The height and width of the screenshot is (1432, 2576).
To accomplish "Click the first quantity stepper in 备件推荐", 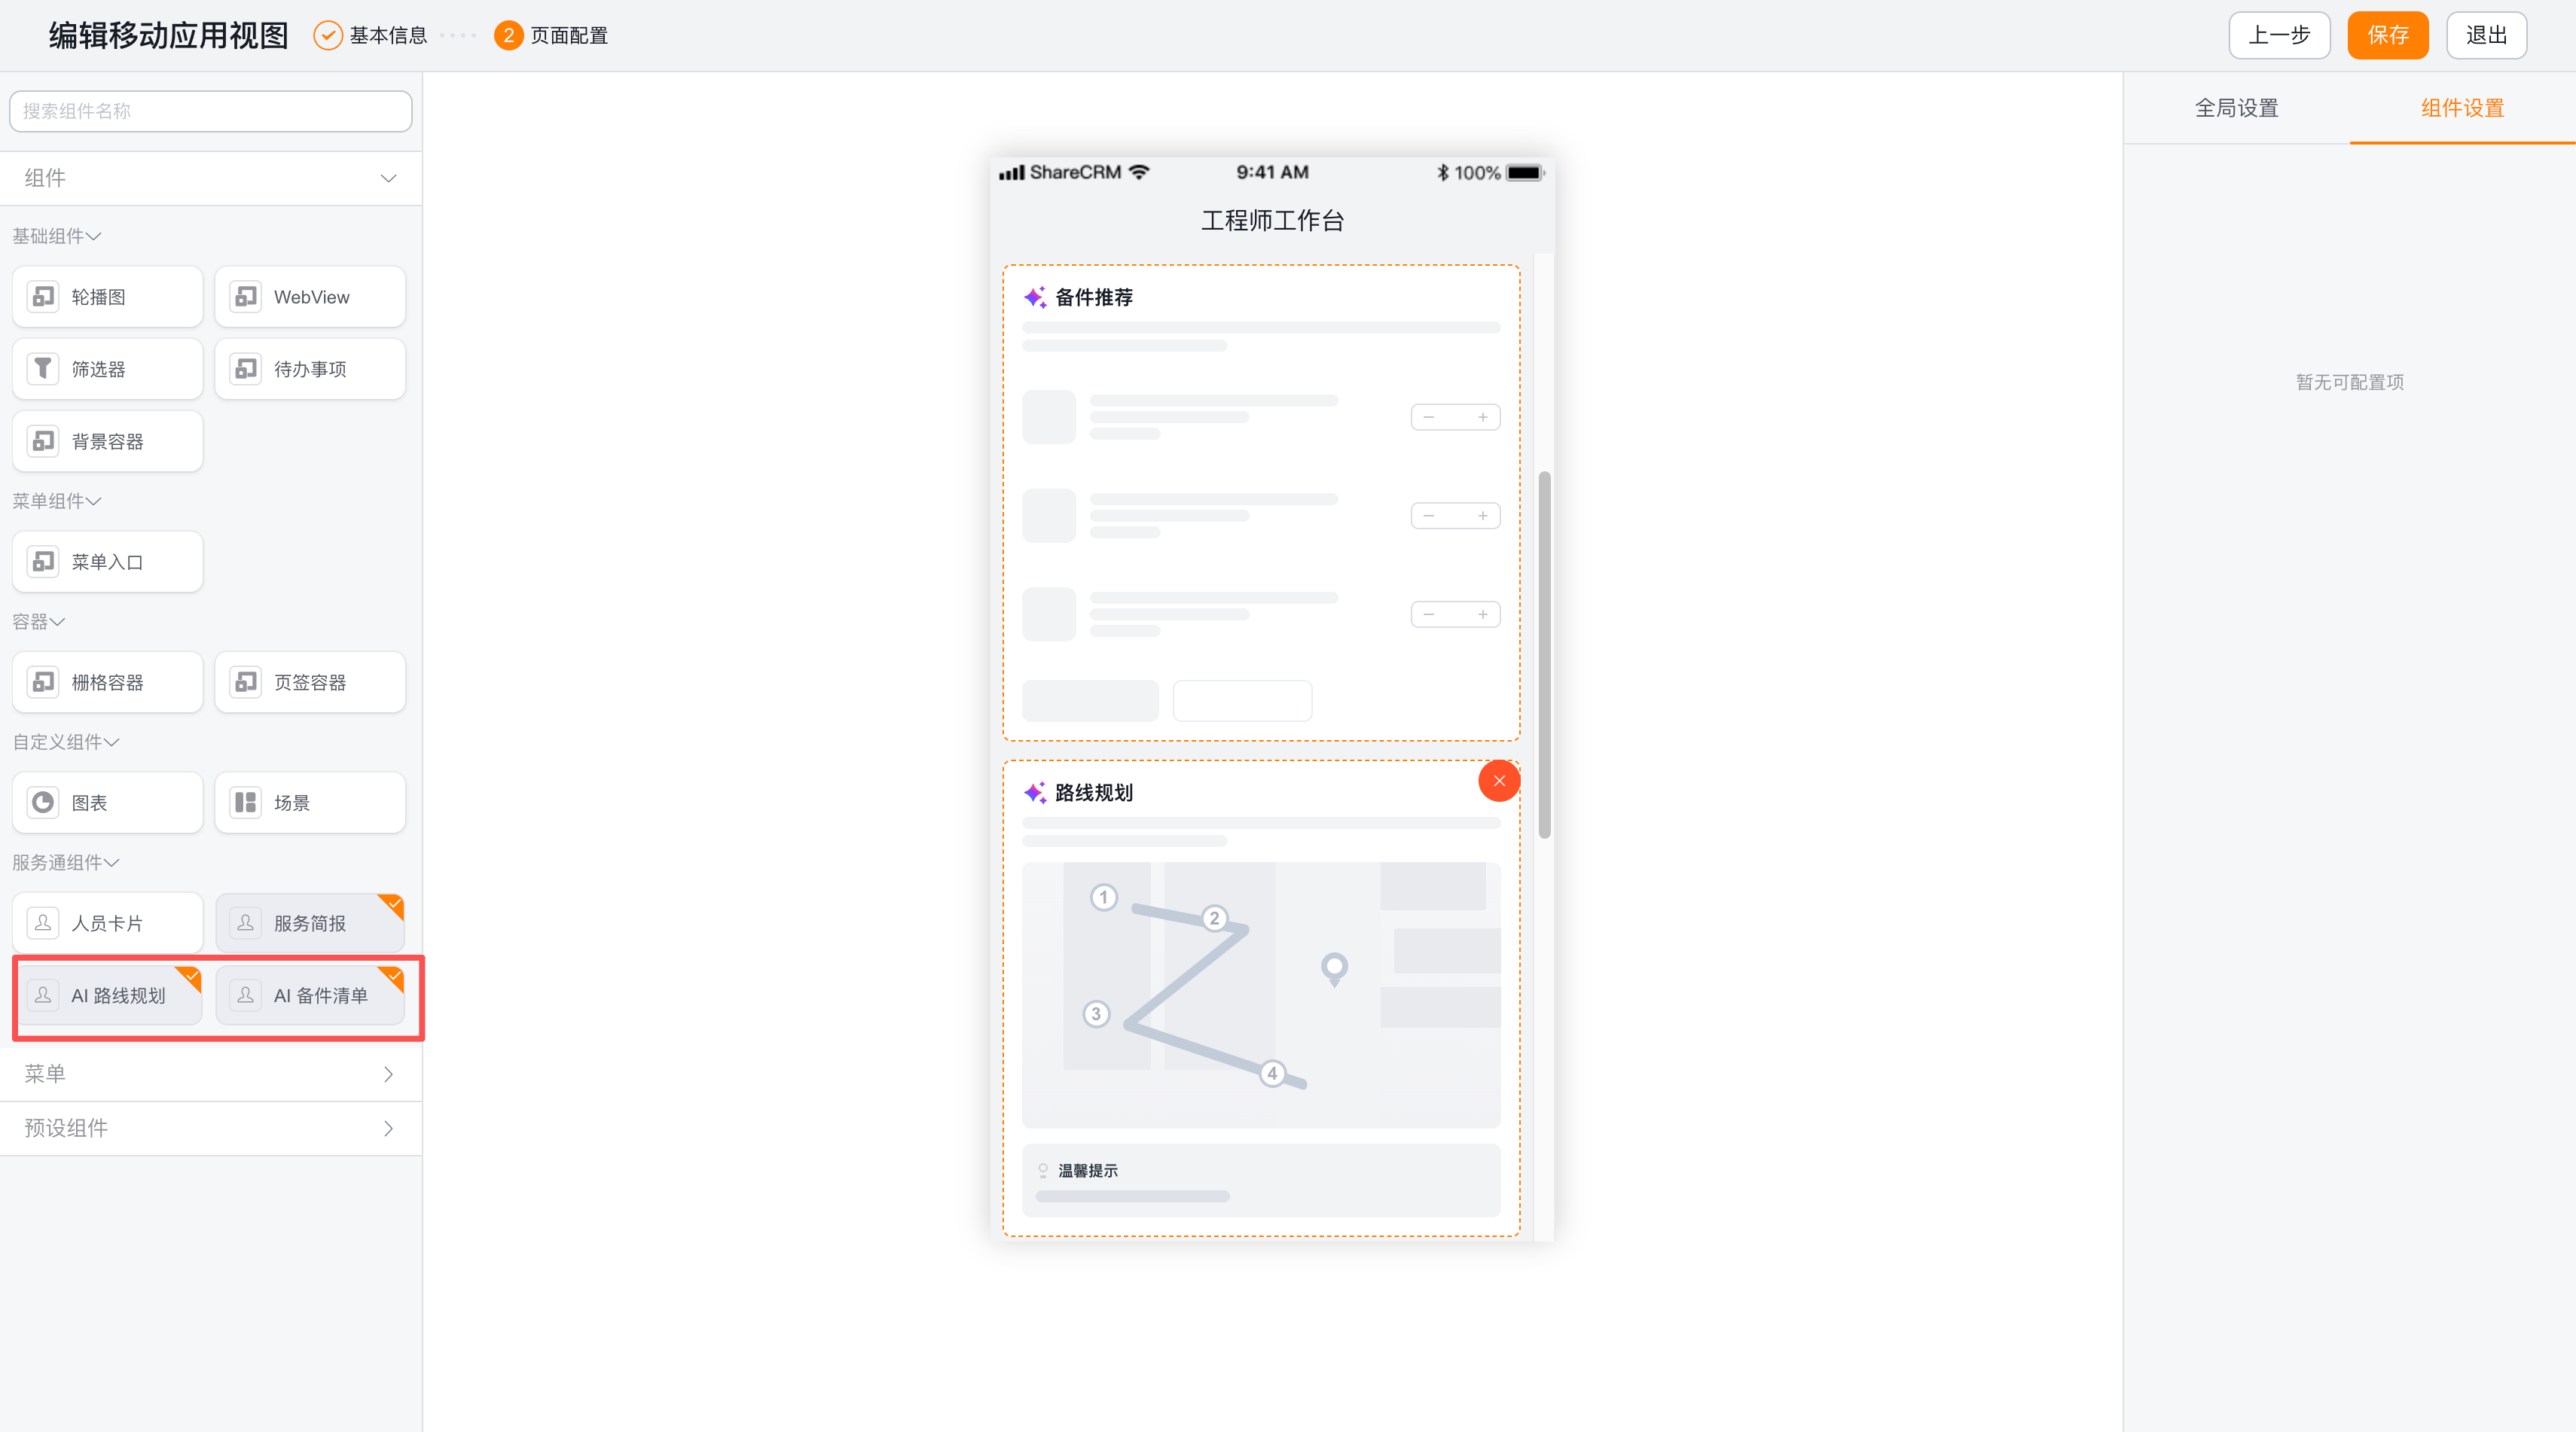I will 1455,416.
